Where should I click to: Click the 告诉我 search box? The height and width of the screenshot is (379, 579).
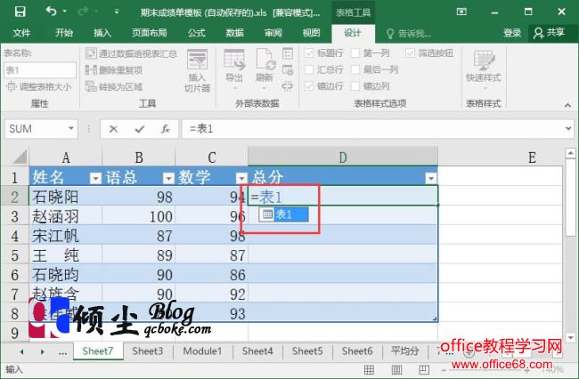(409, 34)
